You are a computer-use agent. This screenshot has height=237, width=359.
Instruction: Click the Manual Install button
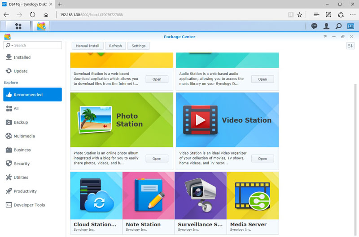coord(88,46)
